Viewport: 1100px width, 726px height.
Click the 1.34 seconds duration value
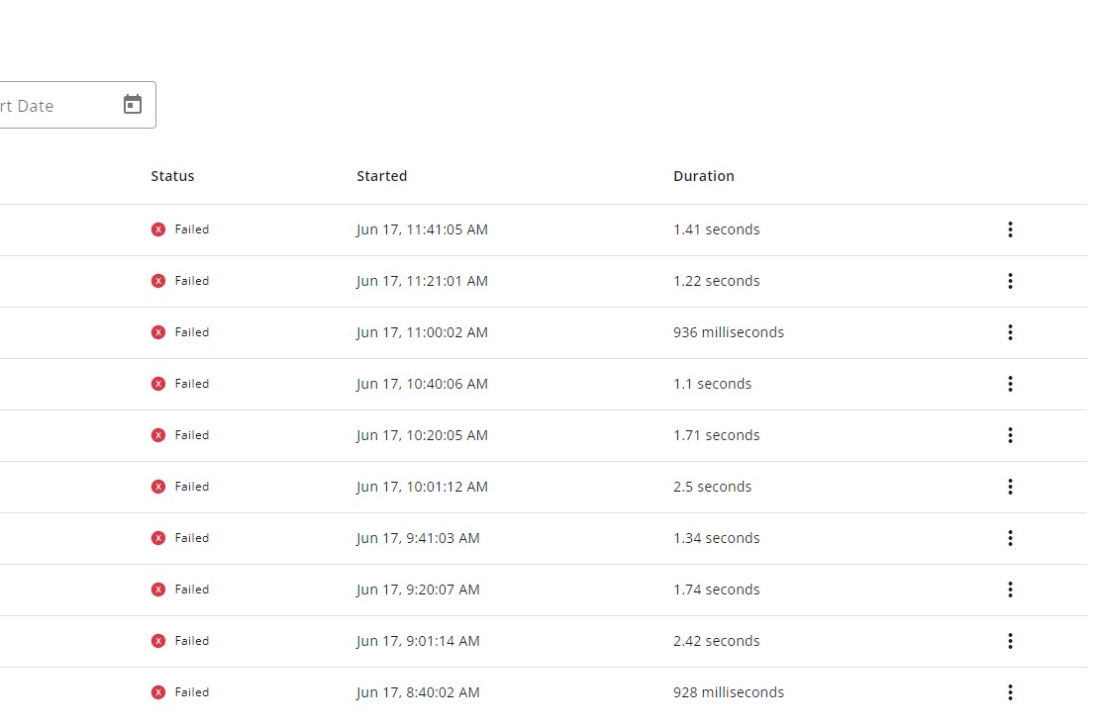click(x=716, y=538)
